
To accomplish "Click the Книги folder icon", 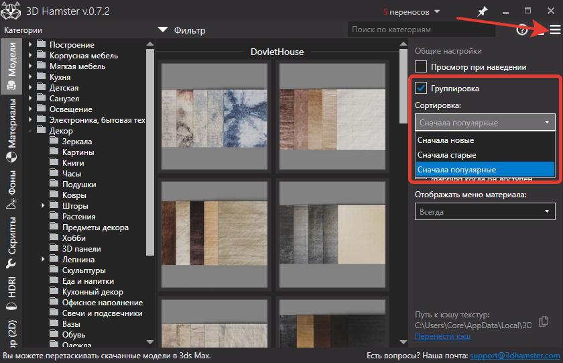I will pyautogui.click(x=54, y=162).
